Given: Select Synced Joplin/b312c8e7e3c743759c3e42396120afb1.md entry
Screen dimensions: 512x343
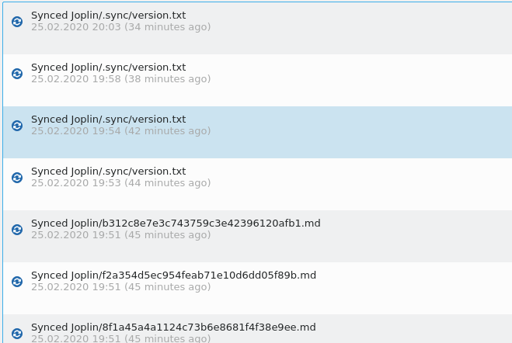Looking at the screenshot, I should click(258, 236).
